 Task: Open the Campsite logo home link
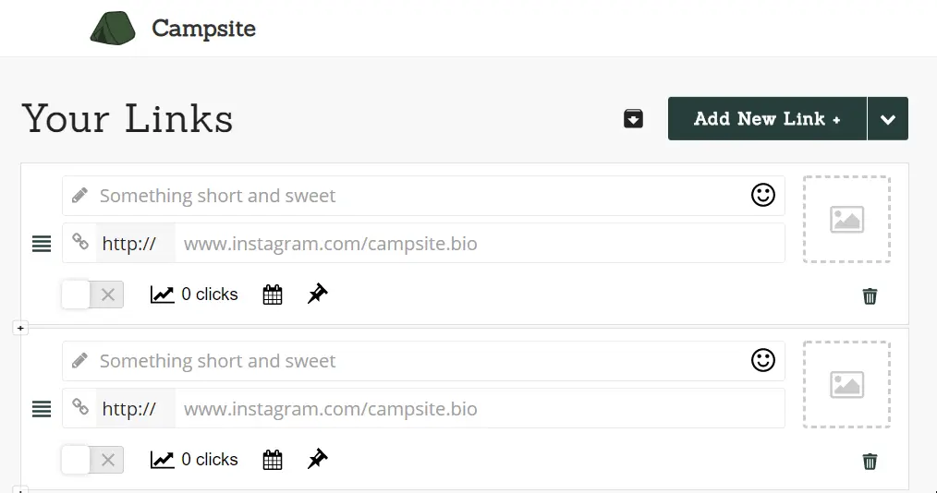pos(173,28)
